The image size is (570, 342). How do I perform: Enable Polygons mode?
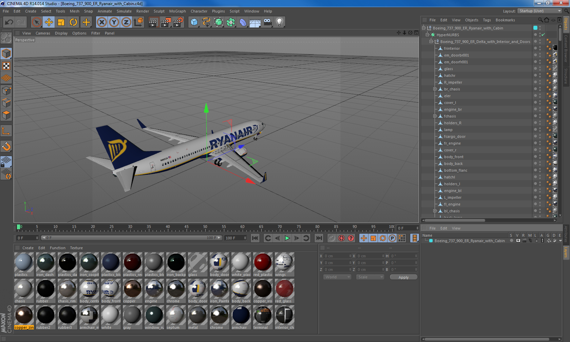[6, 115]
